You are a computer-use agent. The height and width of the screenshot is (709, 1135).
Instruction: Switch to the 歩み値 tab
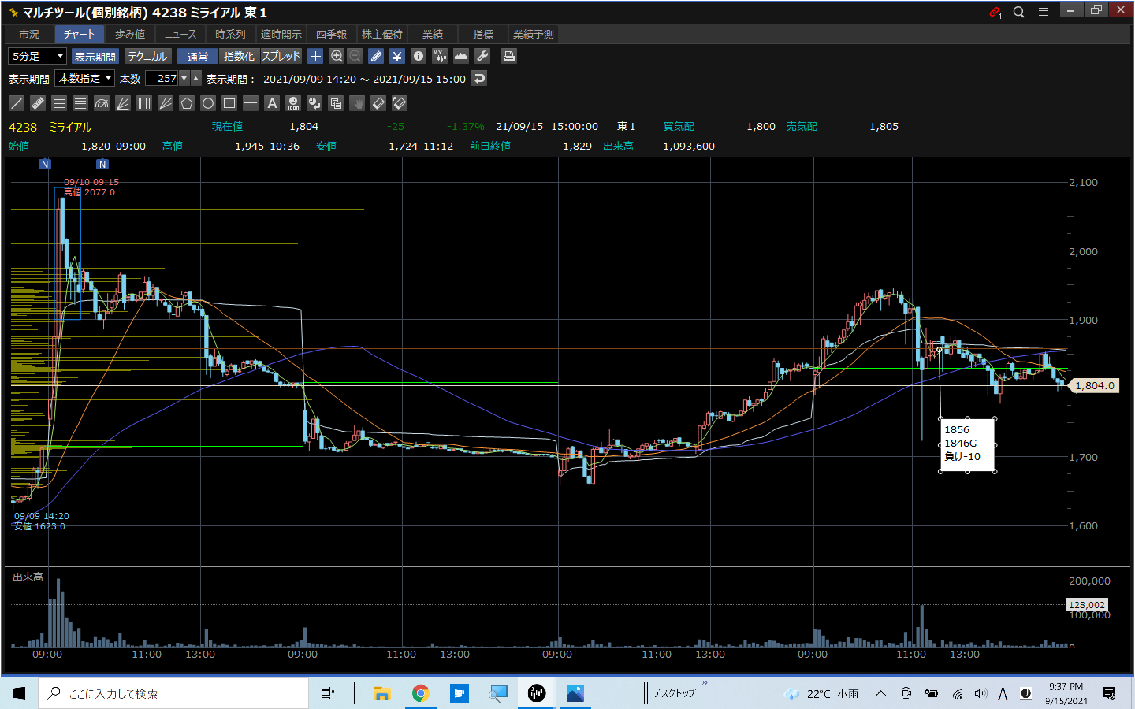pyautogui.click(x=130, y=34)
